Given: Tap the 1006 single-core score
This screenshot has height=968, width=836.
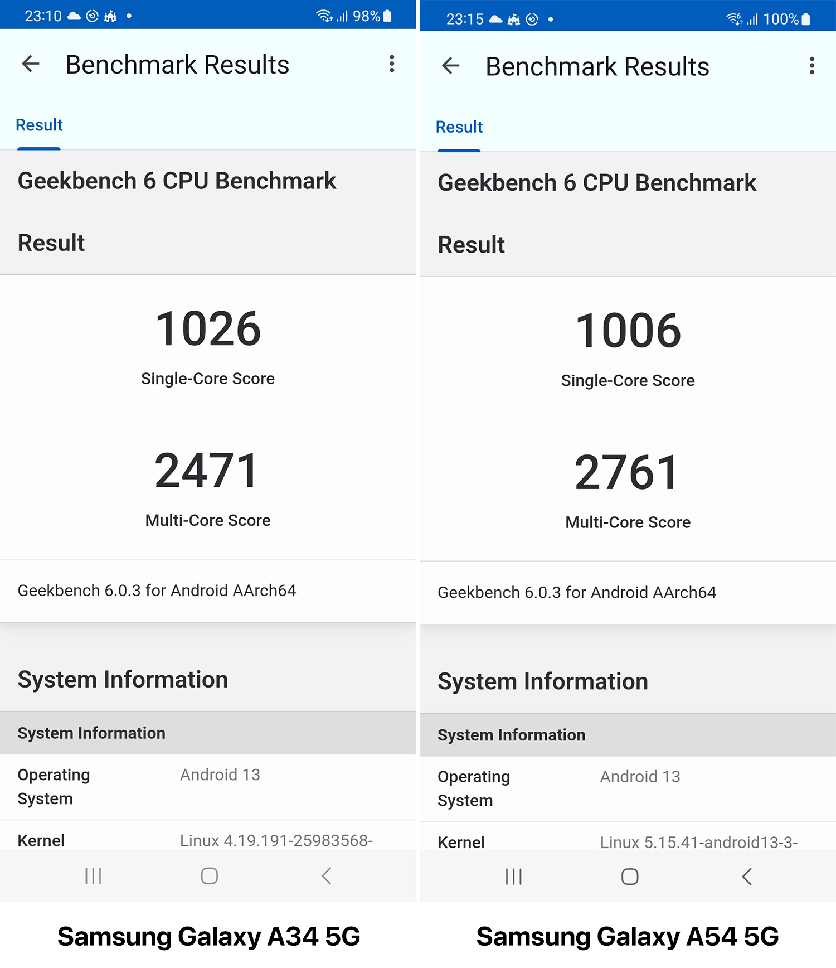Looking at the screenshot, I should 628,331.
